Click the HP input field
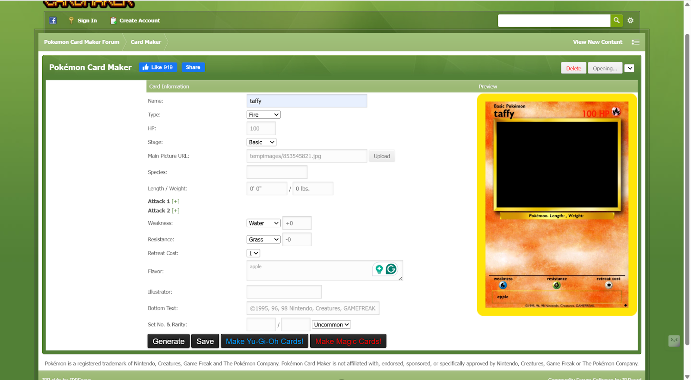Viewport: 691px width, 380px height. (x=261, y=128)
